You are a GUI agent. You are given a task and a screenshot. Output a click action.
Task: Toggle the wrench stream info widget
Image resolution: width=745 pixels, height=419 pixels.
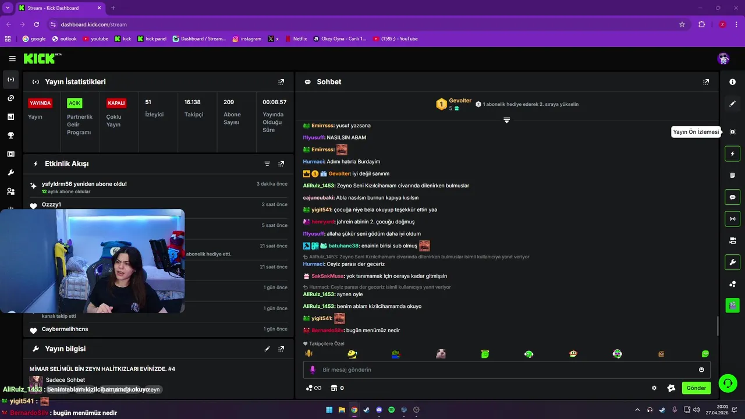tap(733, 262)
